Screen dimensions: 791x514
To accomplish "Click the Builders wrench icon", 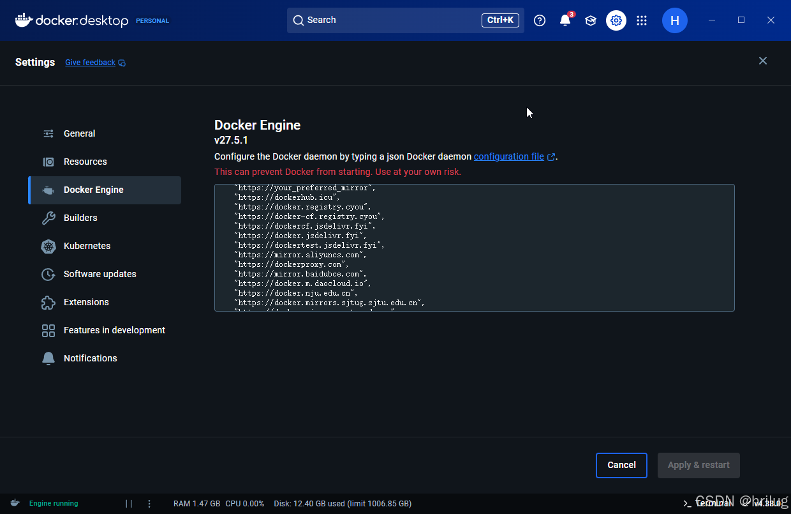I will coord(48,218).
